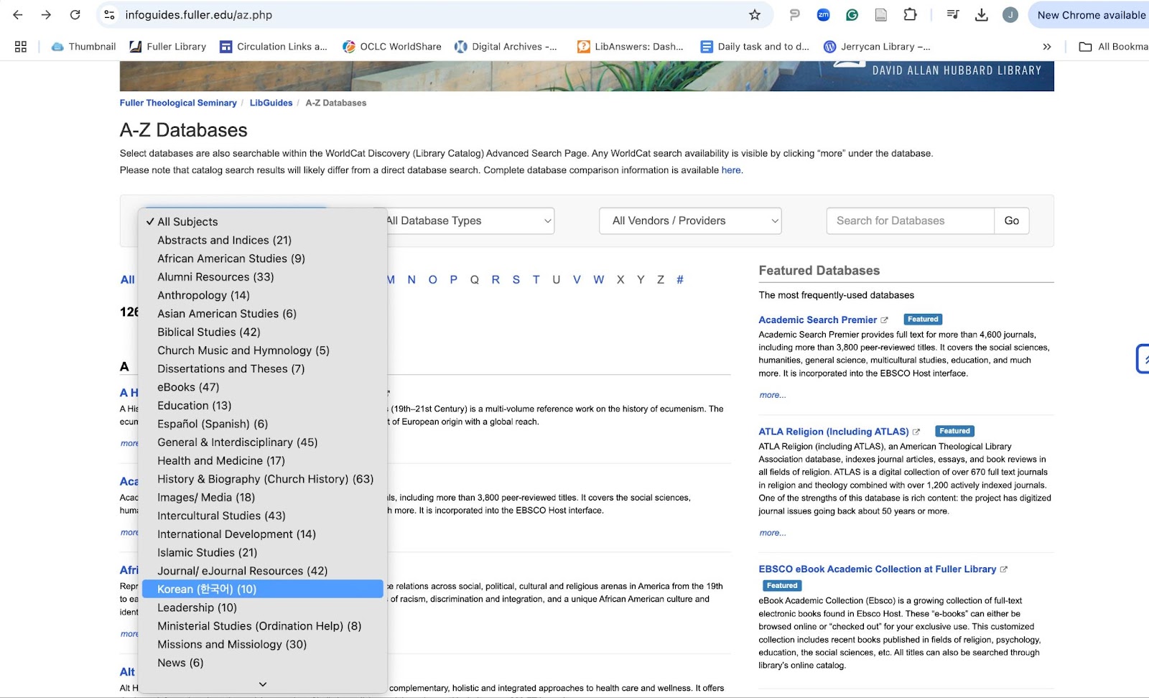
Task: Open the media control icon
Action: (953, 15)
